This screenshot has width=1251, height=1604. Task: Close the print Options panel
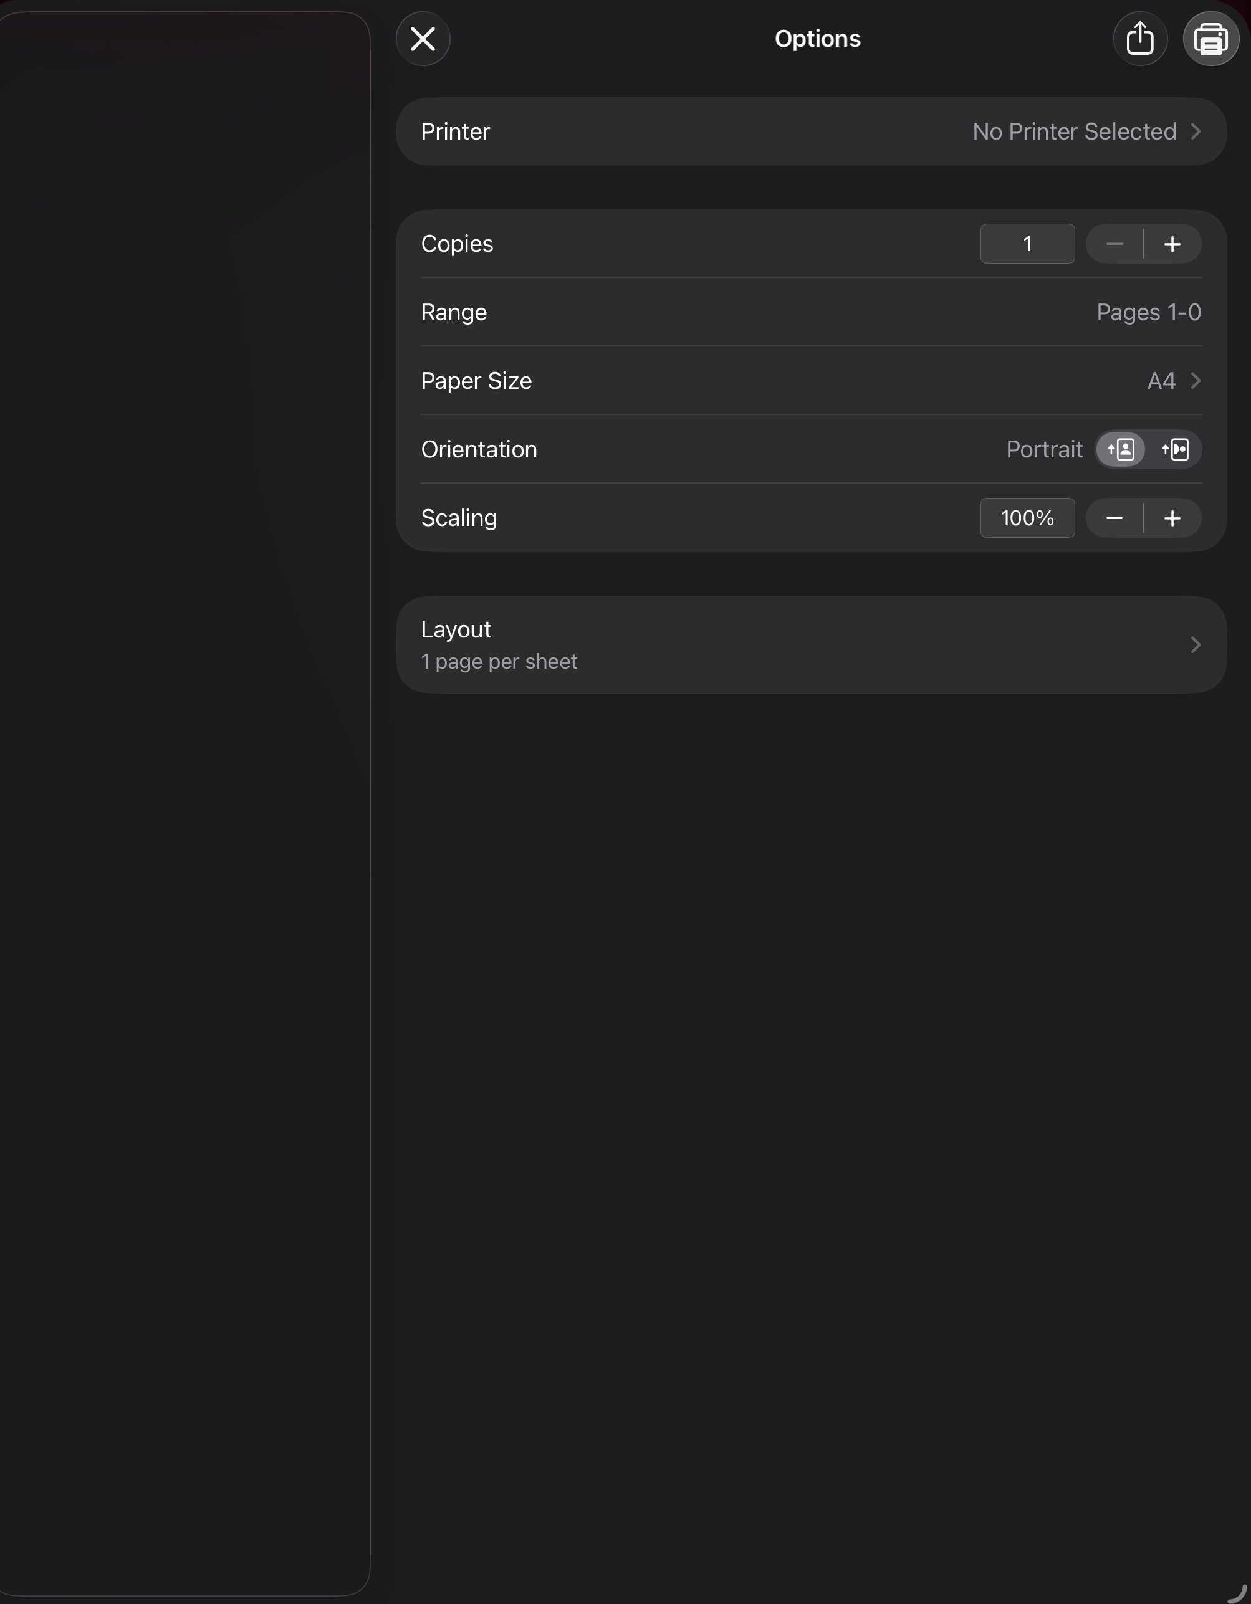tap(423, 39)
